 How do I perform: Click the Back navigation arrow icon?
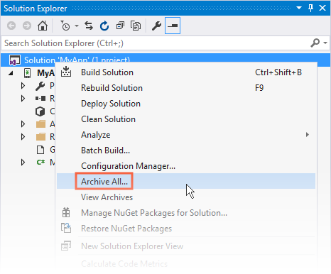pos(11,26)
